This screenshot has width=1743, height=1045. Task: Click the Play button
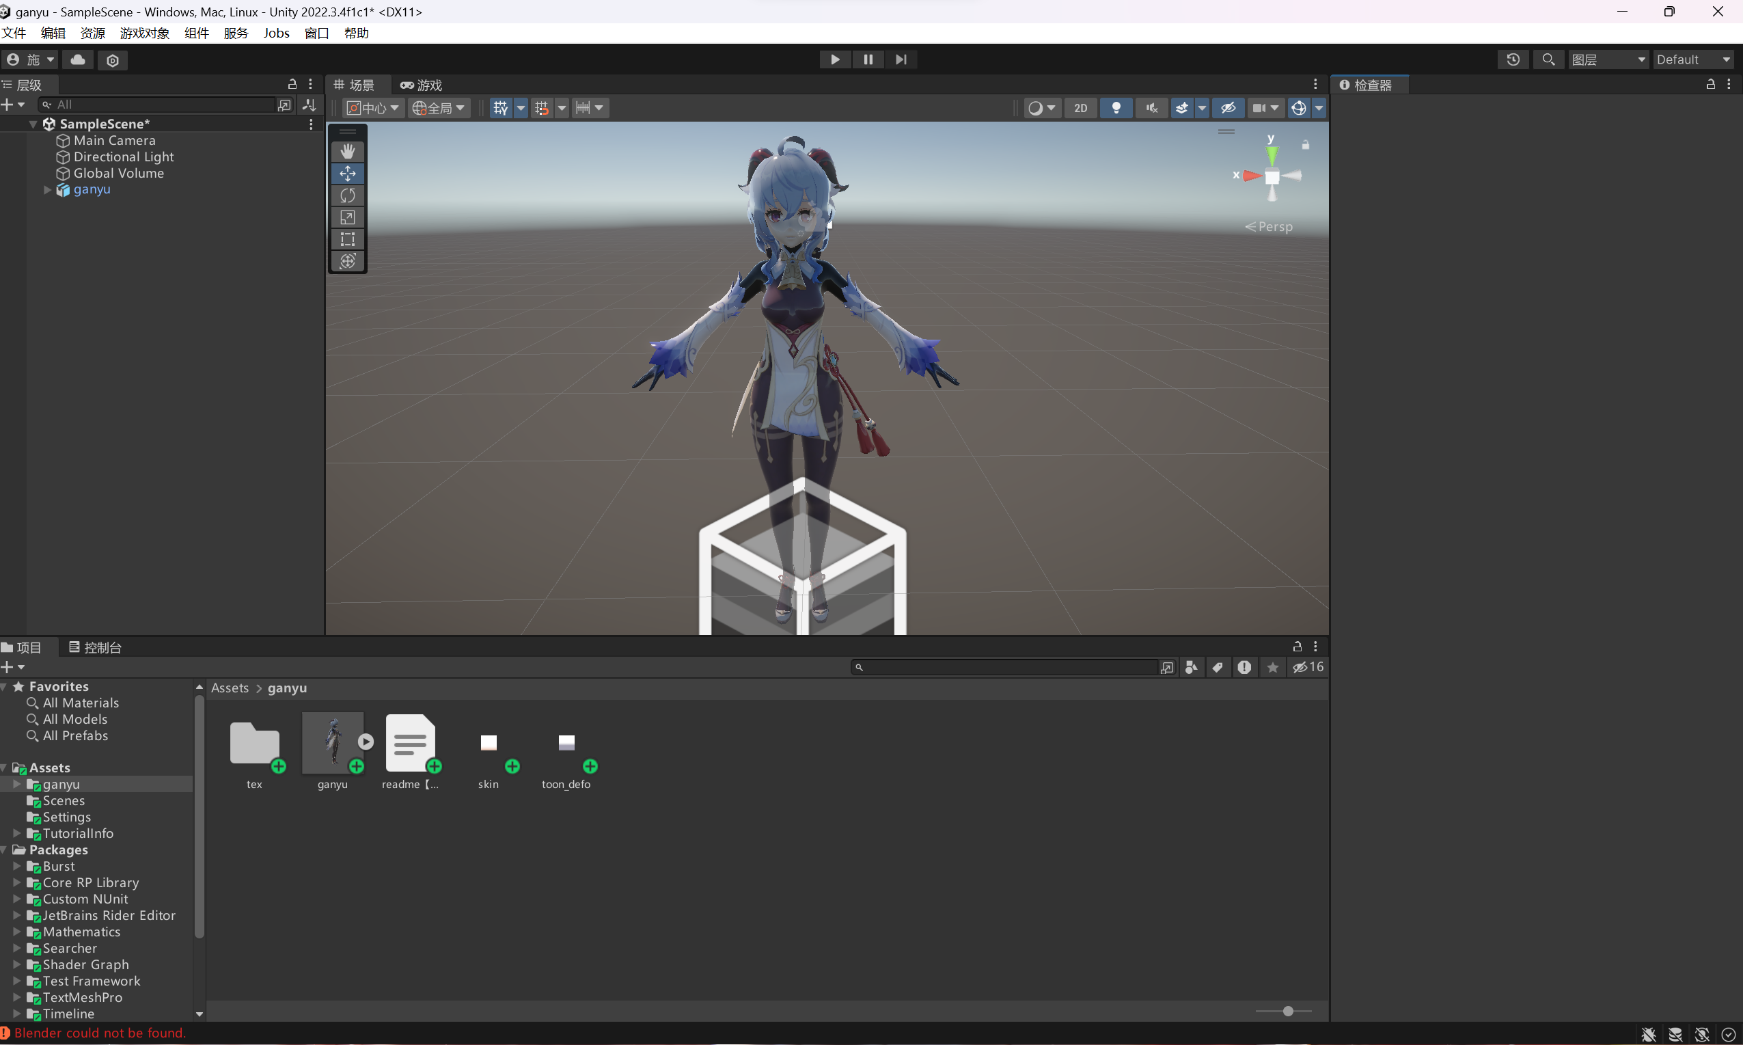[x=835, y=60]
